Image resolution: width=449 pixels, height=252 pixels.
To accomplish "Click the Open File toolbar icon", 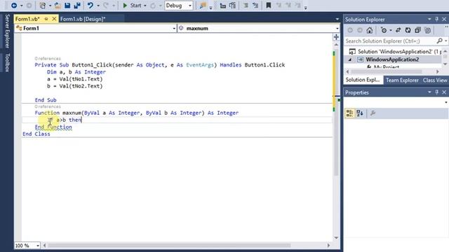I will coord(58,6).
